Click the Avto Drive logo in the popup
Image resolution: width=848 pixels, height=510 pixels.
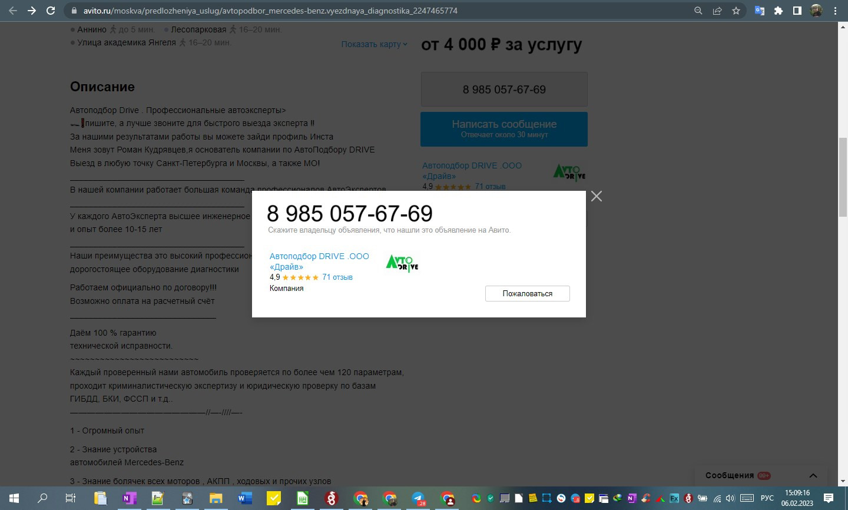pyautogui.click(x=402, y=263)
